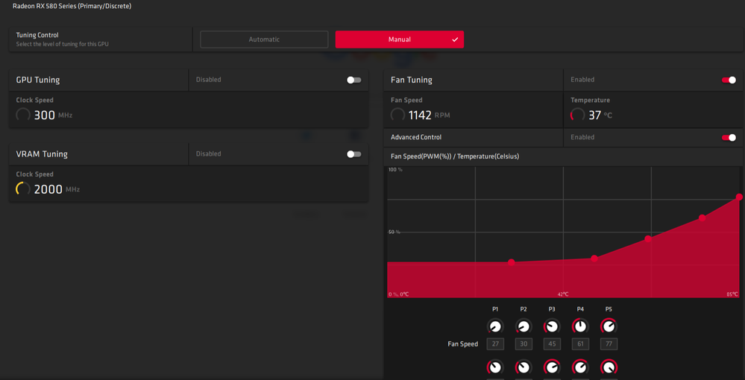
Task: Click the 'P3' column label
Action: [x=552, y=309]
